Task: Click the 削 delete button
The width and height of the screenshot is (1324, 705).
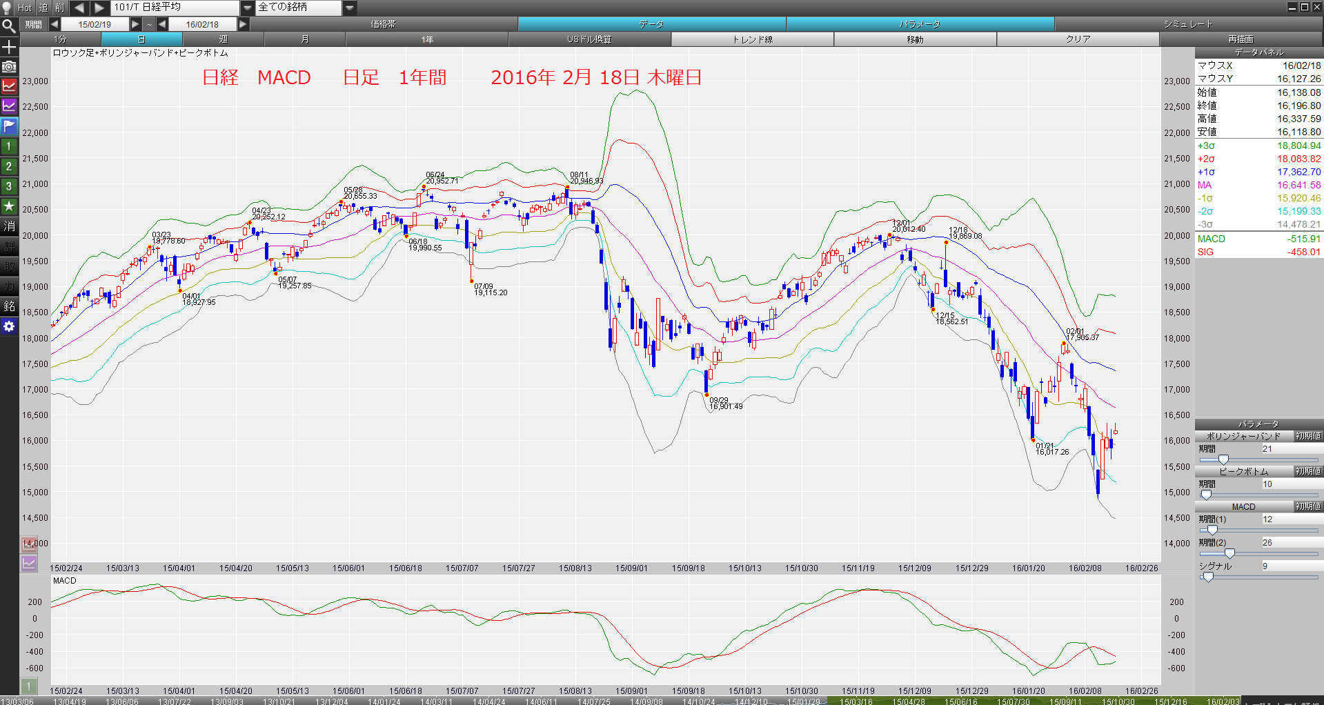Action: point(60,8)
